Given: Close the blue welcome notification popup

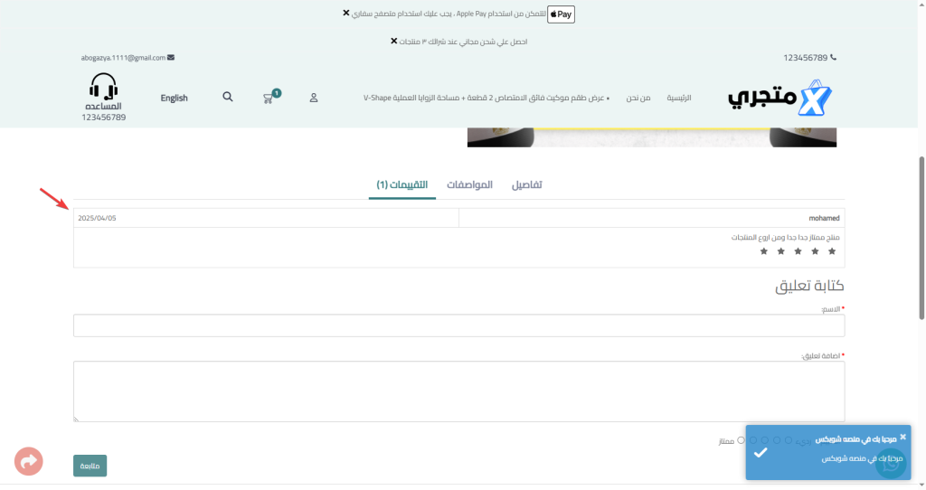Looking at the screenshot, I should coord(902,437).
